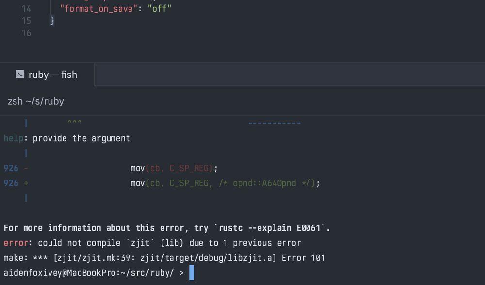
Task: Click the empty line 16 gutter
Action: 27,33
